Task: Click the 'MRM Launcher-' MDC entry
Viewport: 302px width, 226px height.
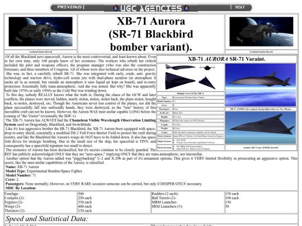Action: coord(164,202)
